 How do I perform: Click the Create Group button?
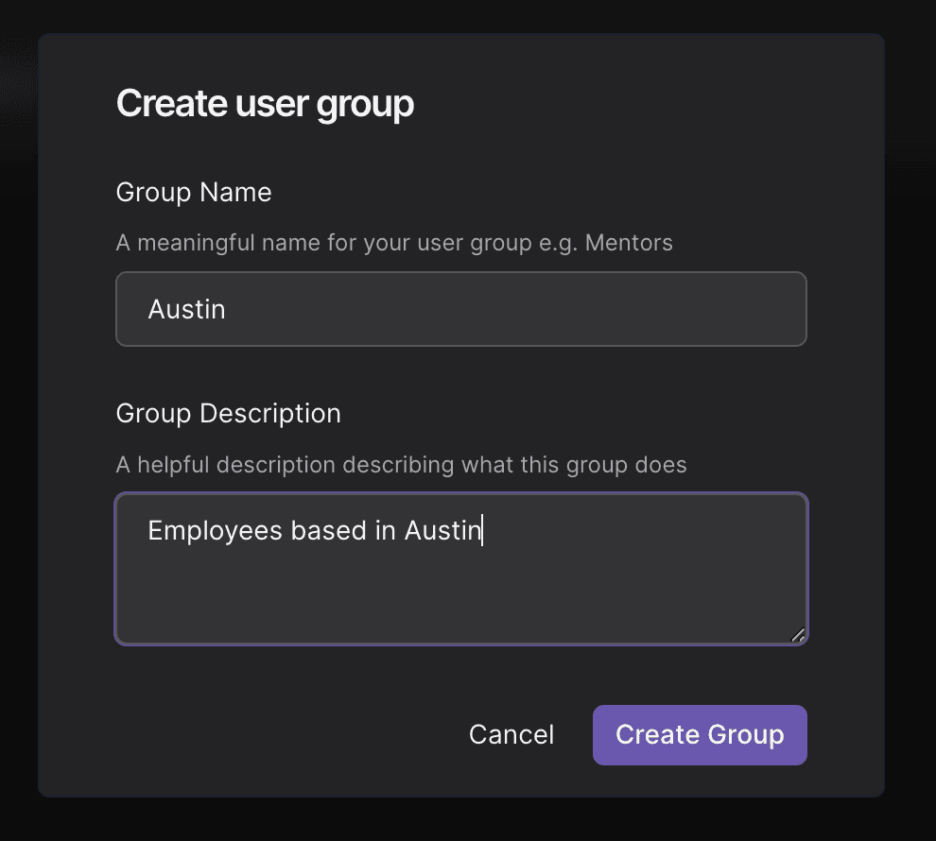(x=700, y=735)
